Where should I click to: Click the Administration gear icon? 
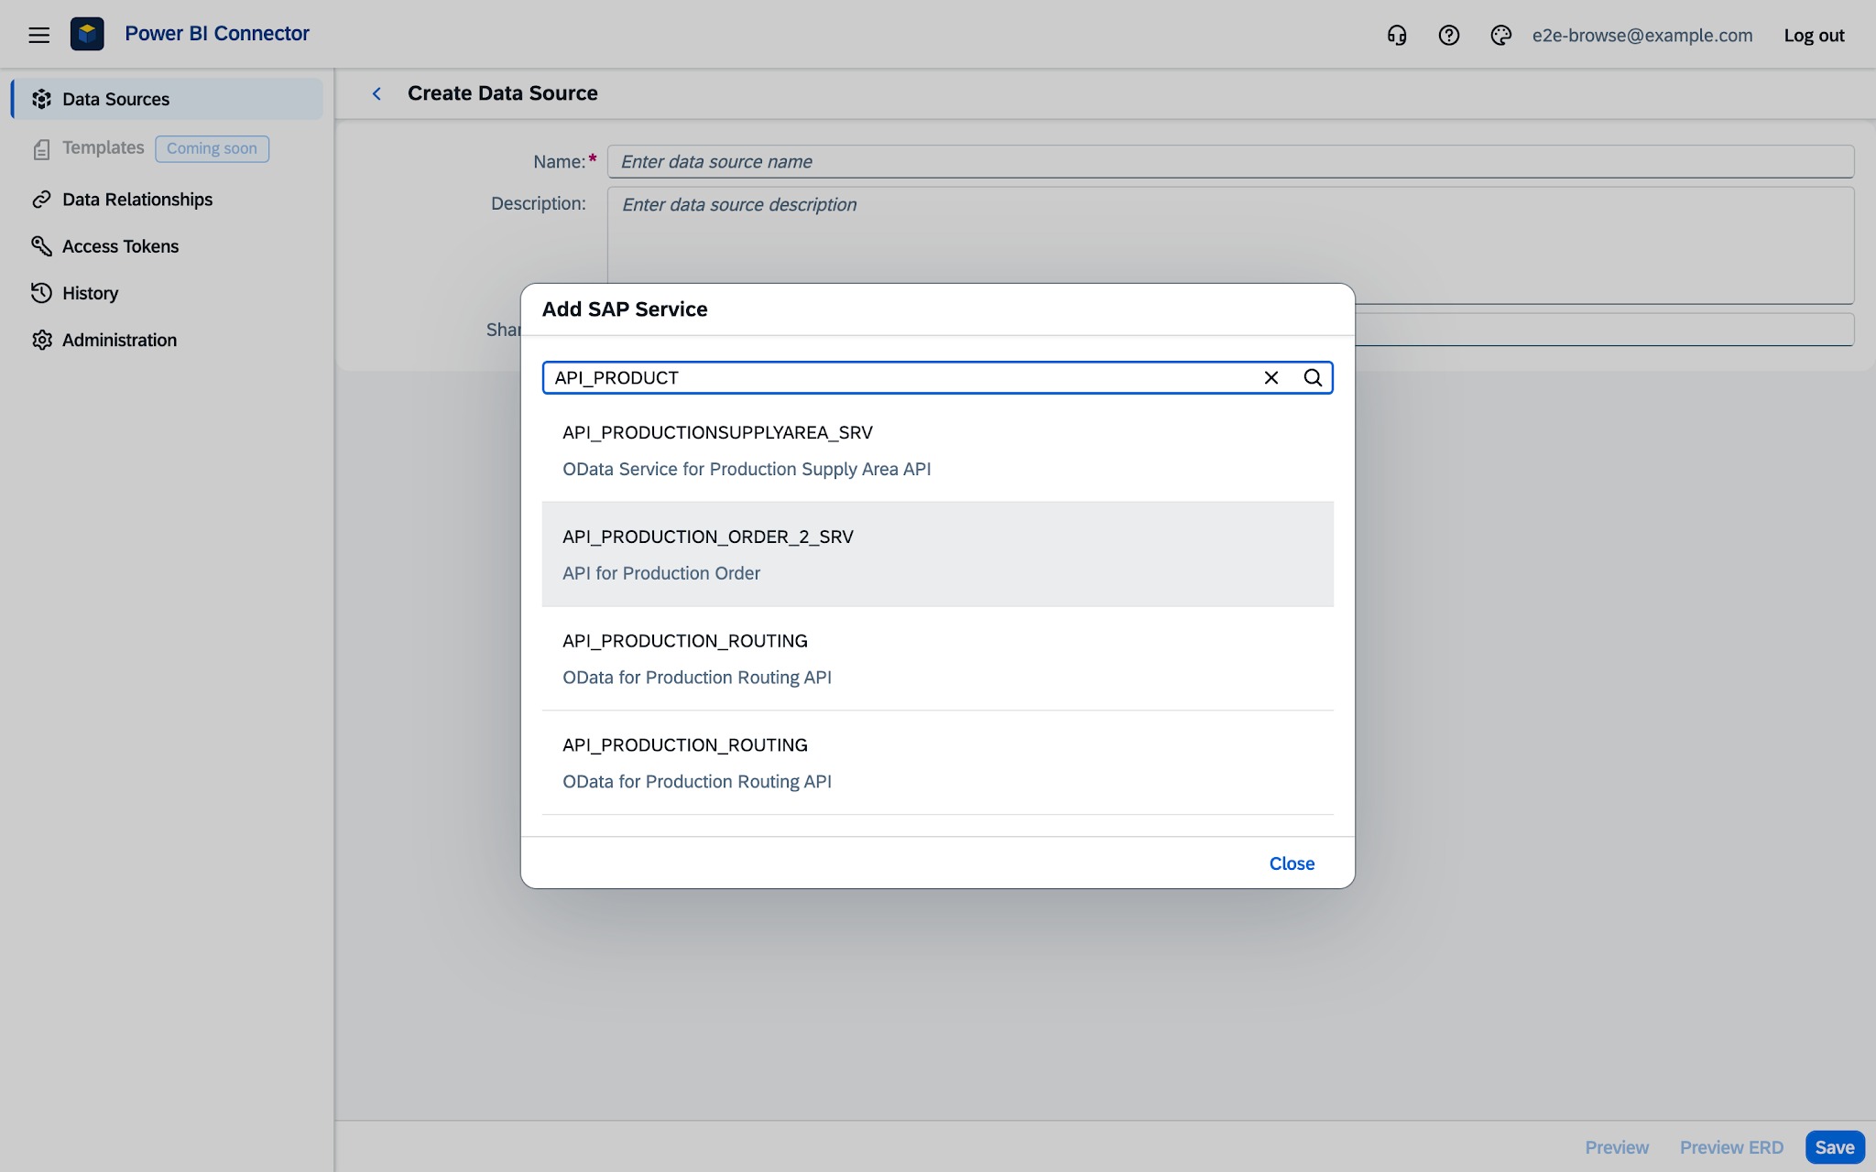pyautogui.click(x=41, y=340)
